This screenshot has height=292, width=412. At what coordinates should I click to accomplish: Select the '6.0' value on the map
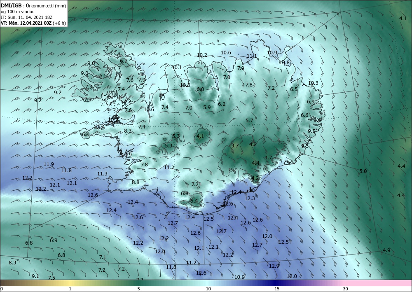200,89
